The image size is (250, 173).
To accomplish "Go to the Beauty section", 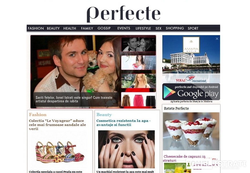I will point(53,28).
